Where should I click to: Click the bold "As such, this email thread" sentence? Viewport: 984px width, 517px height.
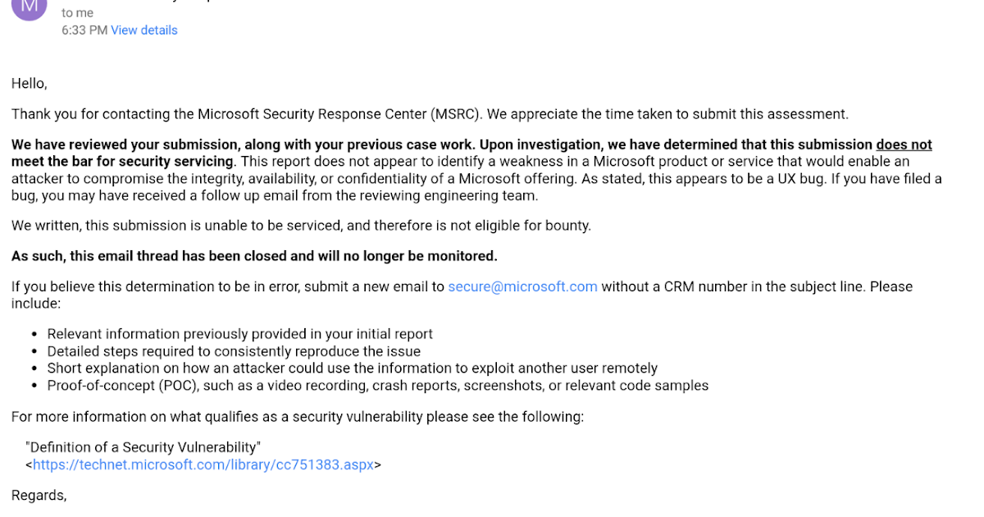point(254,256)
